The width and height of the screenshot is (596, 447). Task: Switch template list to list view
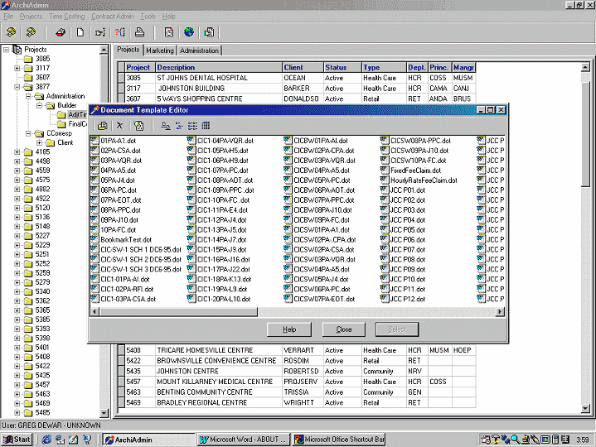point(192,126)
